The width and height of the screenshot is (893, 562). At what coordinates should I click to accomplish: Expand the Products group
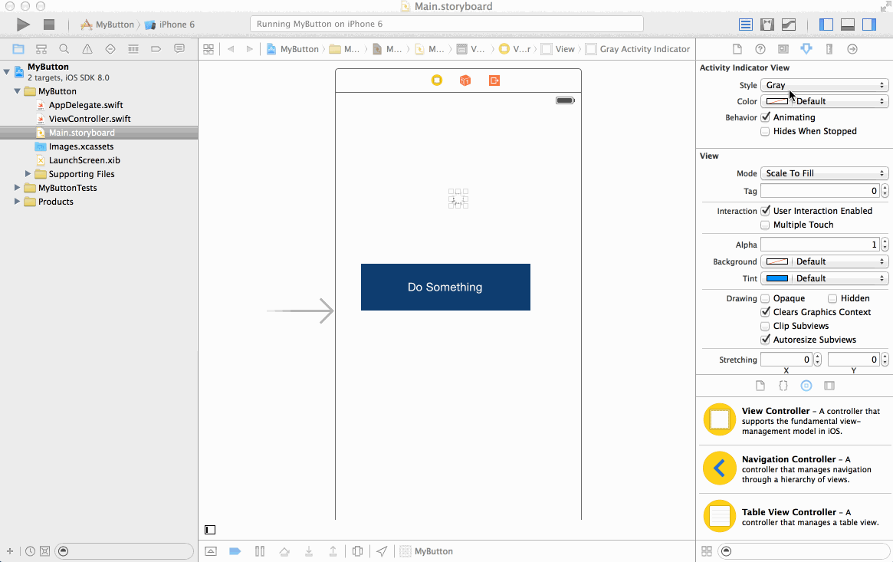[17, 201]
